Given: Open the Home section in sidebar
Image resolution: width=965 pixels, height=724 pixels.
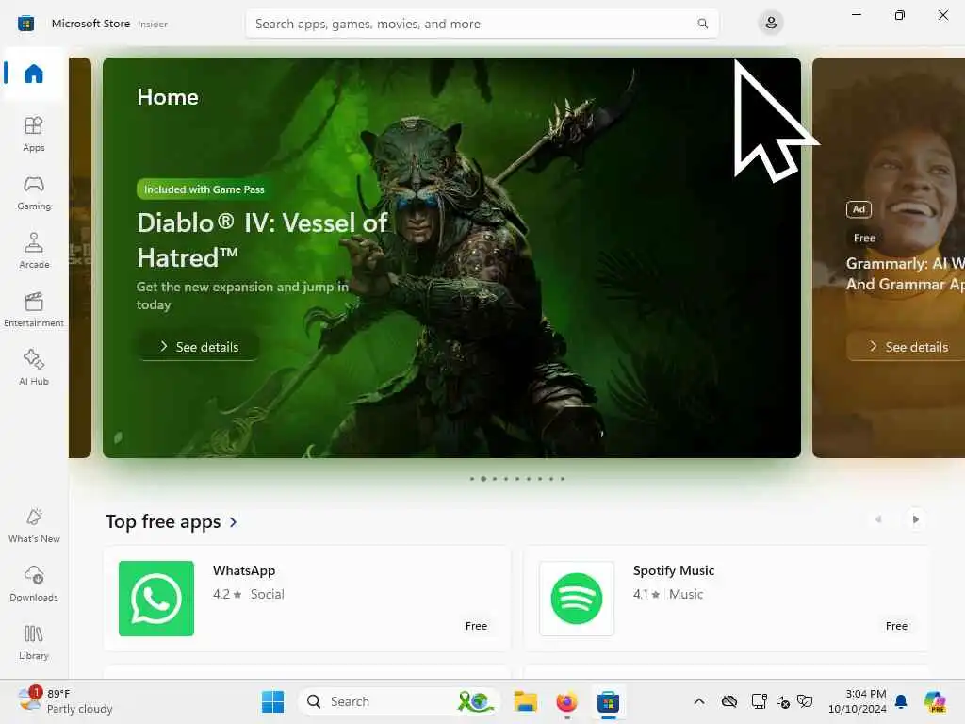Looking at the screenshot, I should coord(34,74).
